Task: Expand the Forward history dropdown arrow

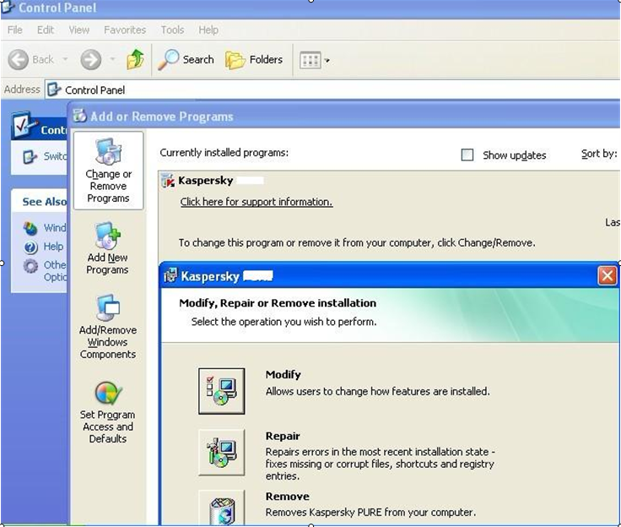Action: (x=112, y=59)
